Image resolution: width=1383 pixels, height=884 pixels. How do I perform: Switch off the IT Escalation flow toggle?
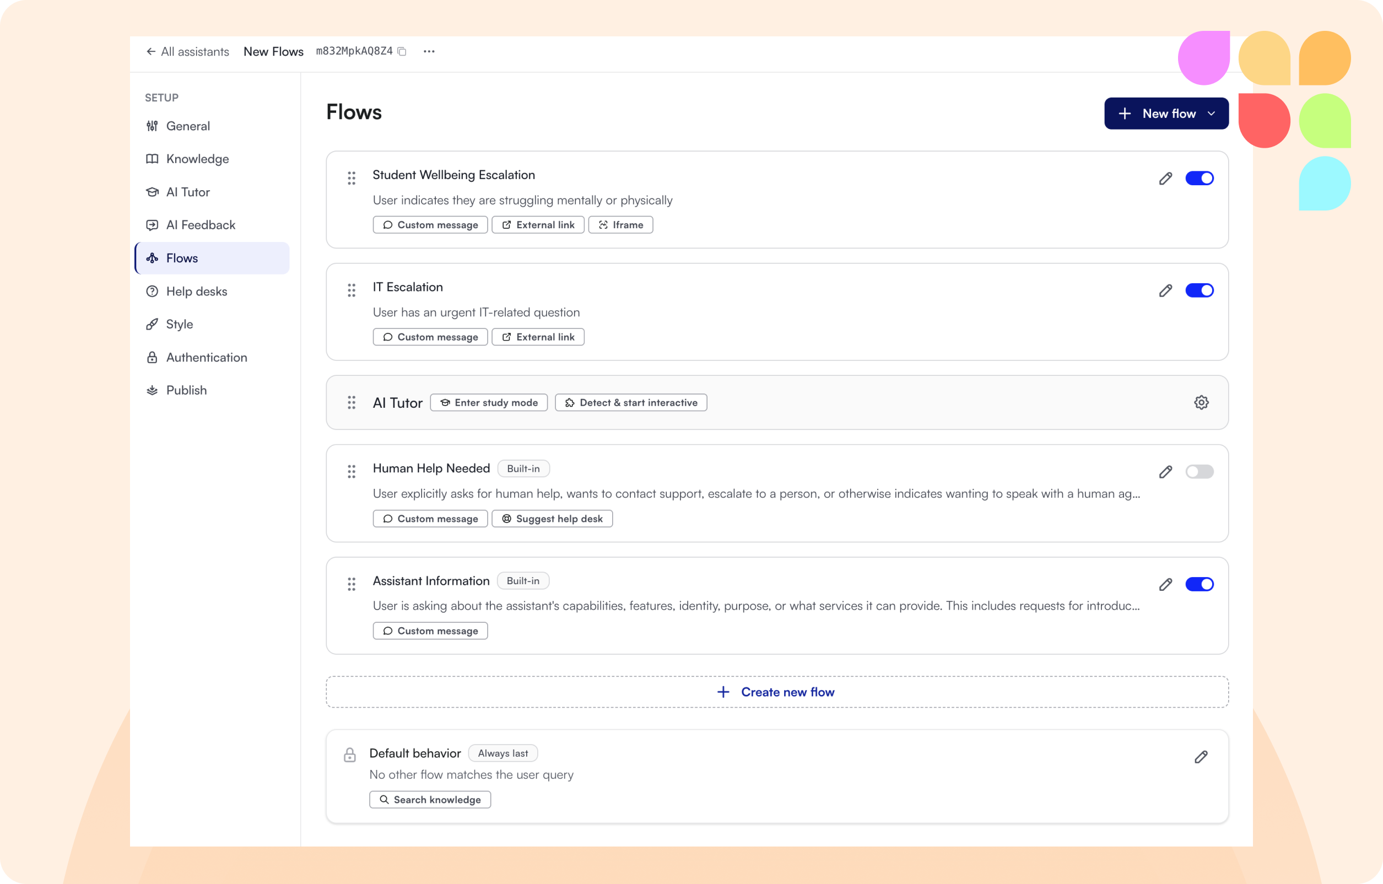click(1199, 290)
